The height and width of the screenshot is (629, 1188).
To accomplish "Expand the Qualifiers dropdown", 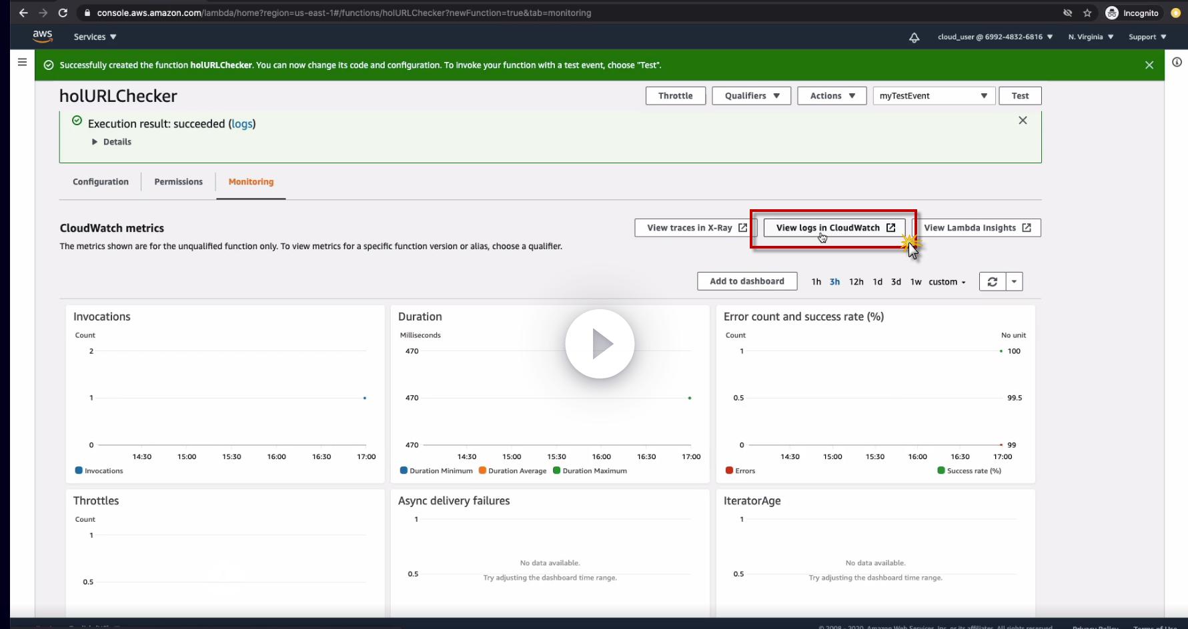I will pyautogui.click(x=751, y=96).
